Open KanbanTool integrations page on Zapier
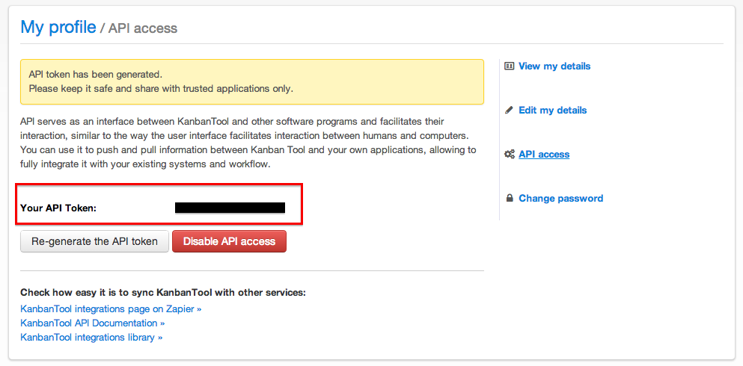Screen dimensions: 743x366 click(111, 308)
